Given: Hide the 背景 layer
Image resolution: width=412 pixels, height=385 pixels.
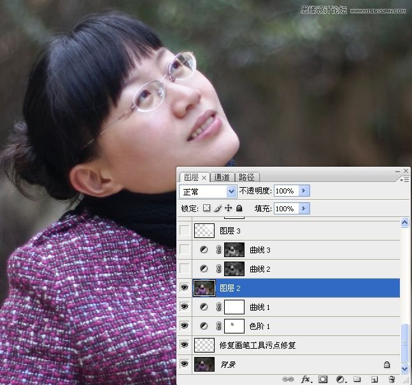Looking at the screenshot, I should pos(185,364).
